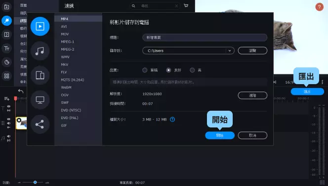Open the 16:9 aspect ratio dropdown
This screenshot has height=186, width=328.
(x=289, y=82)
